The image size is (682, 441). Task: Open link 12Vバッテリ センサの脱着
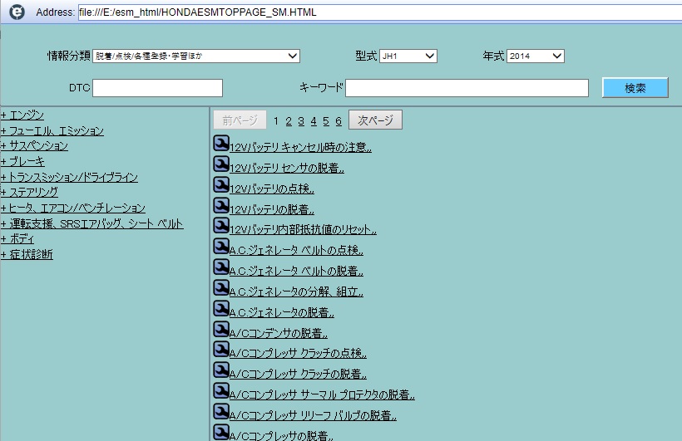point(287,169)
